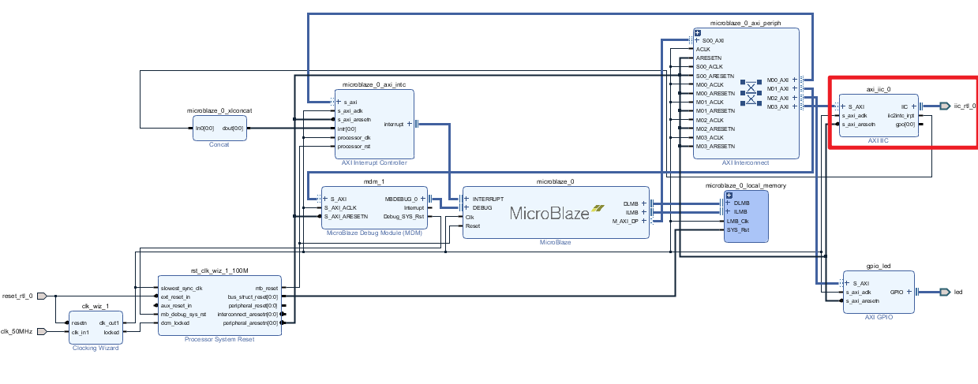This screenshot has width=978, height=384.
Task: Expand S_AXI interface on gpio_led block
Action: (x=848, y=283)
